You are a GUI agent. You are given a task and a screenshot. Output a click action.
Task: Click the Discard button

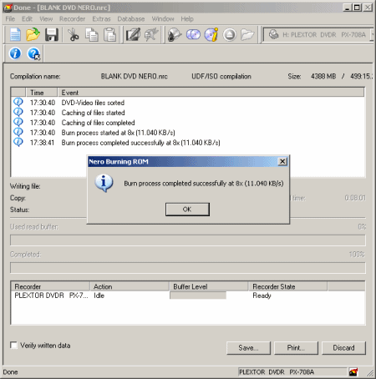coord(343,348)
